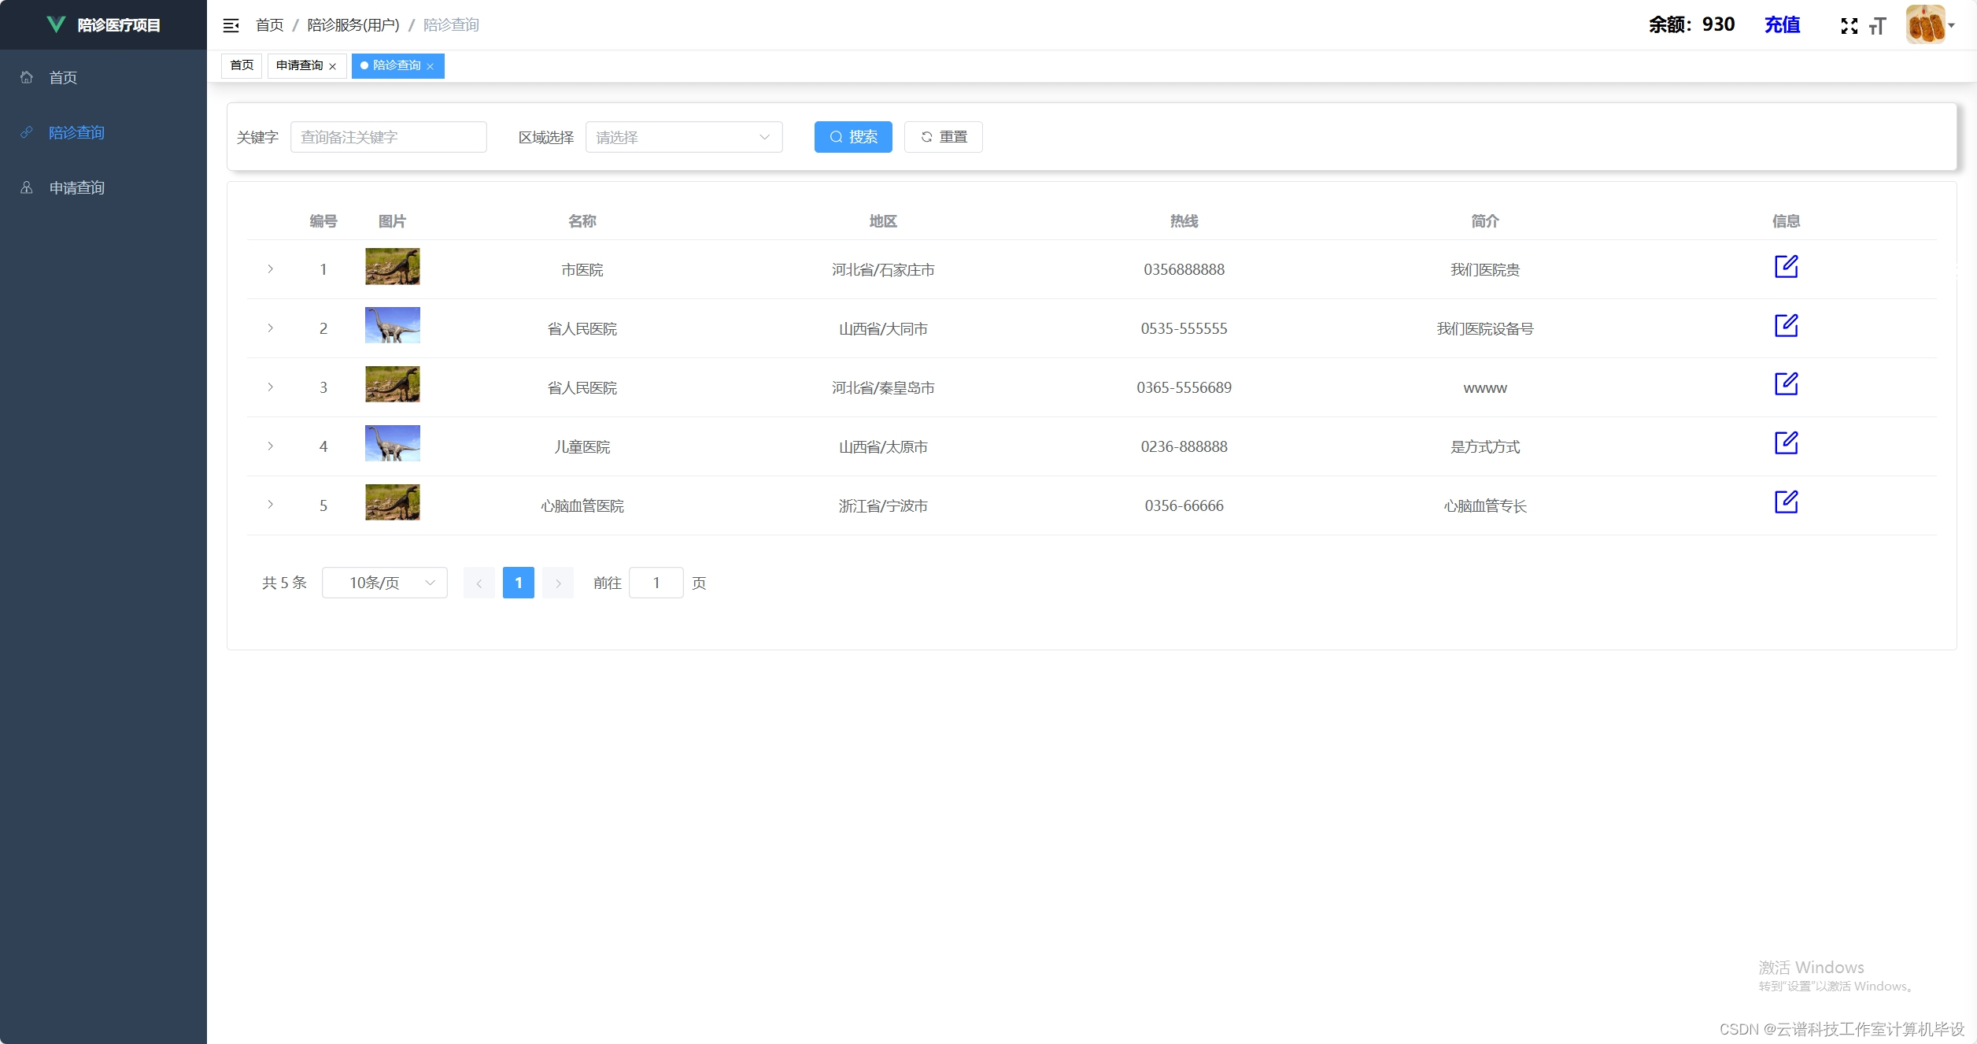Click the user avatar in header
1977x1044 pixels.
pyautogui.click(x=1925, y=24)
